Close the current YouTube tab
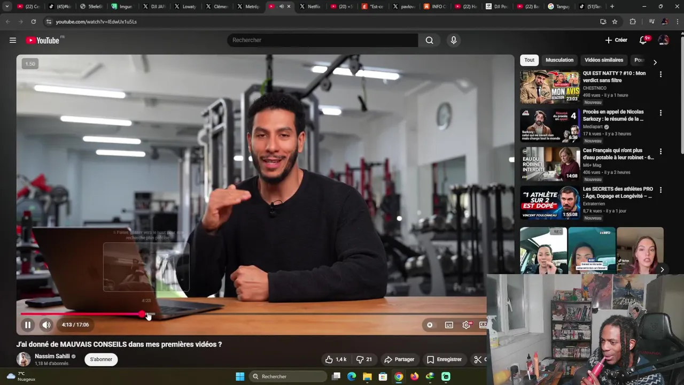This screenshot has height=385, width=684. 289,6
